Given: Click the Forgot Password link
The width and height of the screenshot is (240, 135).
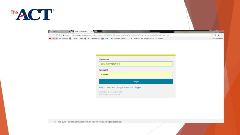Looking at the screenshot, I should click(x=125, y=87).
